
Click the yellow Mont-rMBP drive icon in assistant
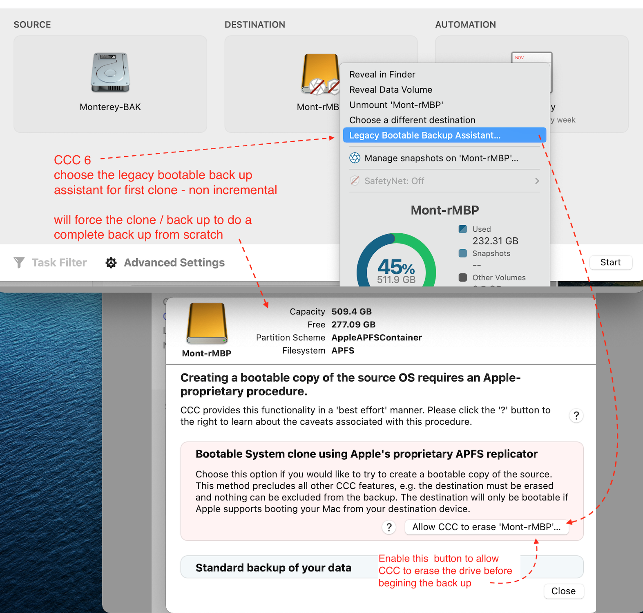207,323
